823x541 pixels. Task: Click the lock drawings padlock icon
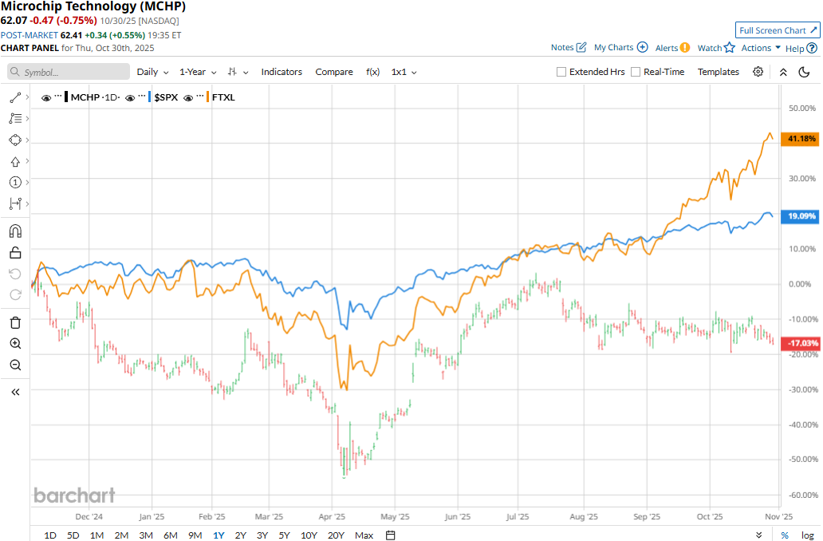point(15,253)
